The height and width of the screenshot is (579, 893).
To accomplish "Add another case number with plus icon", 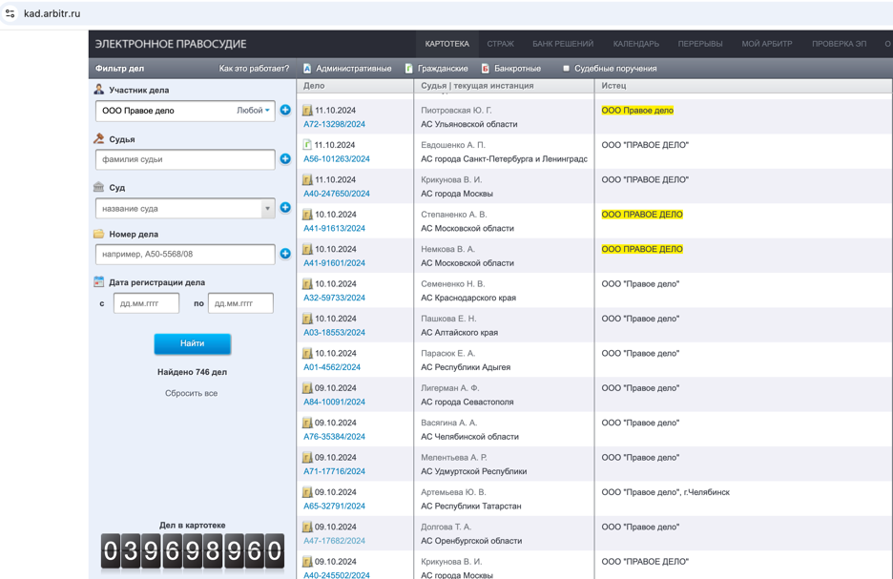I will 285,254.
